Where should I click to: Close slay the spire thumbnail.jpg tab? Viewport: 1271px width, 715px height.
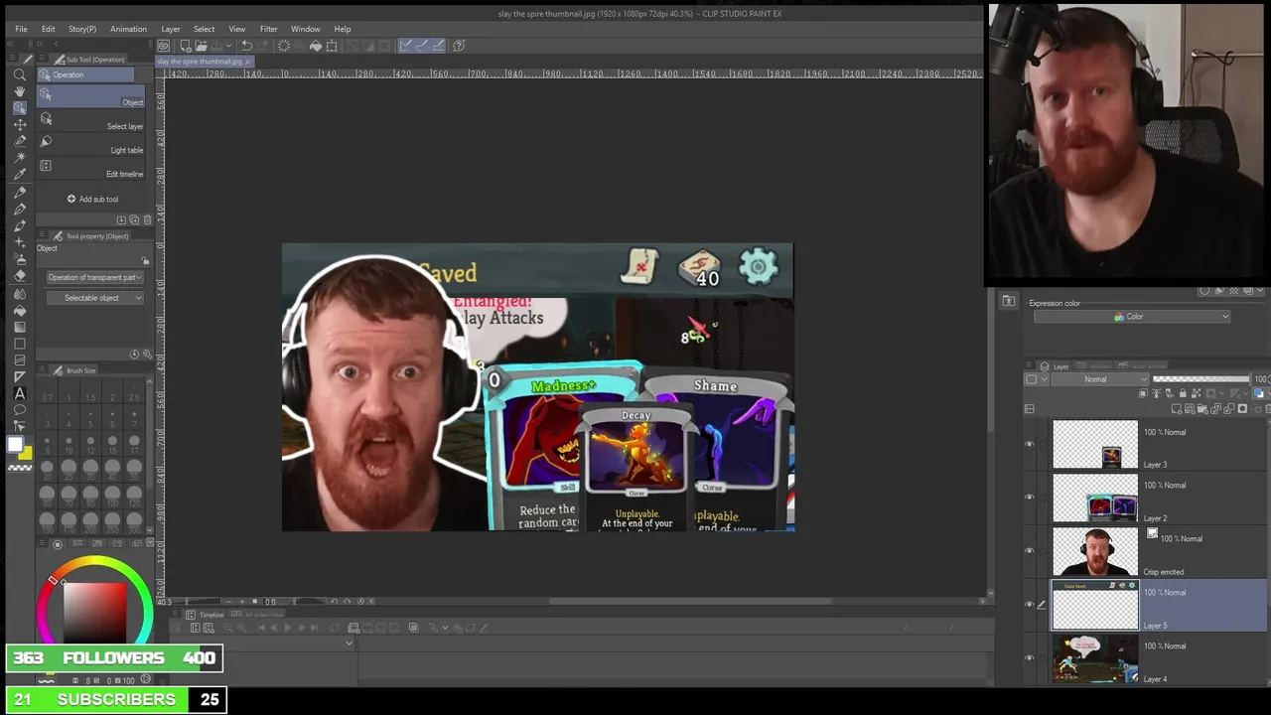point(248,62)
